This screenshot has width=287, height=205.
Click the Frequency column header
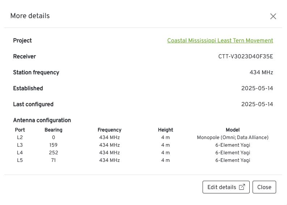point(109,130)
